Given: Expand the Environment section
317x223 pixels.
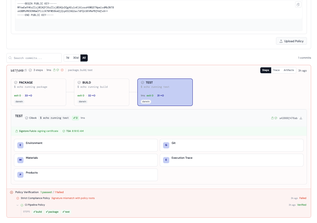Looking at the screenshot, I should point(86,145).
